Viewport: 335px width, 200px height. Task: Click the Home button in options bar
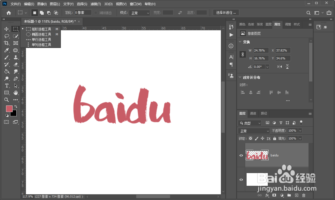[9, 13]
